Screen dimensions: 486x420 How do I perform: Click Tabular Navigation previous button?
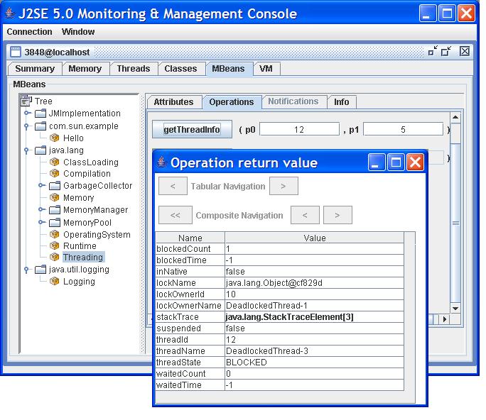tap(173, 186)
